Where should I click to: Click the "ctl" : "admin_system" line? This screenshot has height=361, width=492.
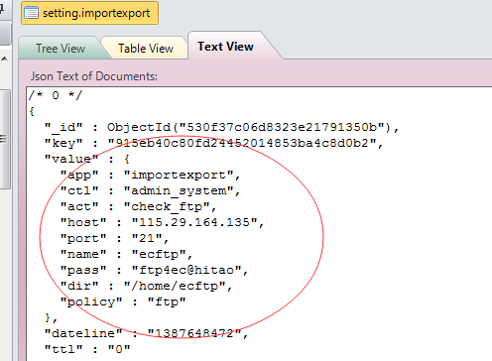(x=150, y=190)
